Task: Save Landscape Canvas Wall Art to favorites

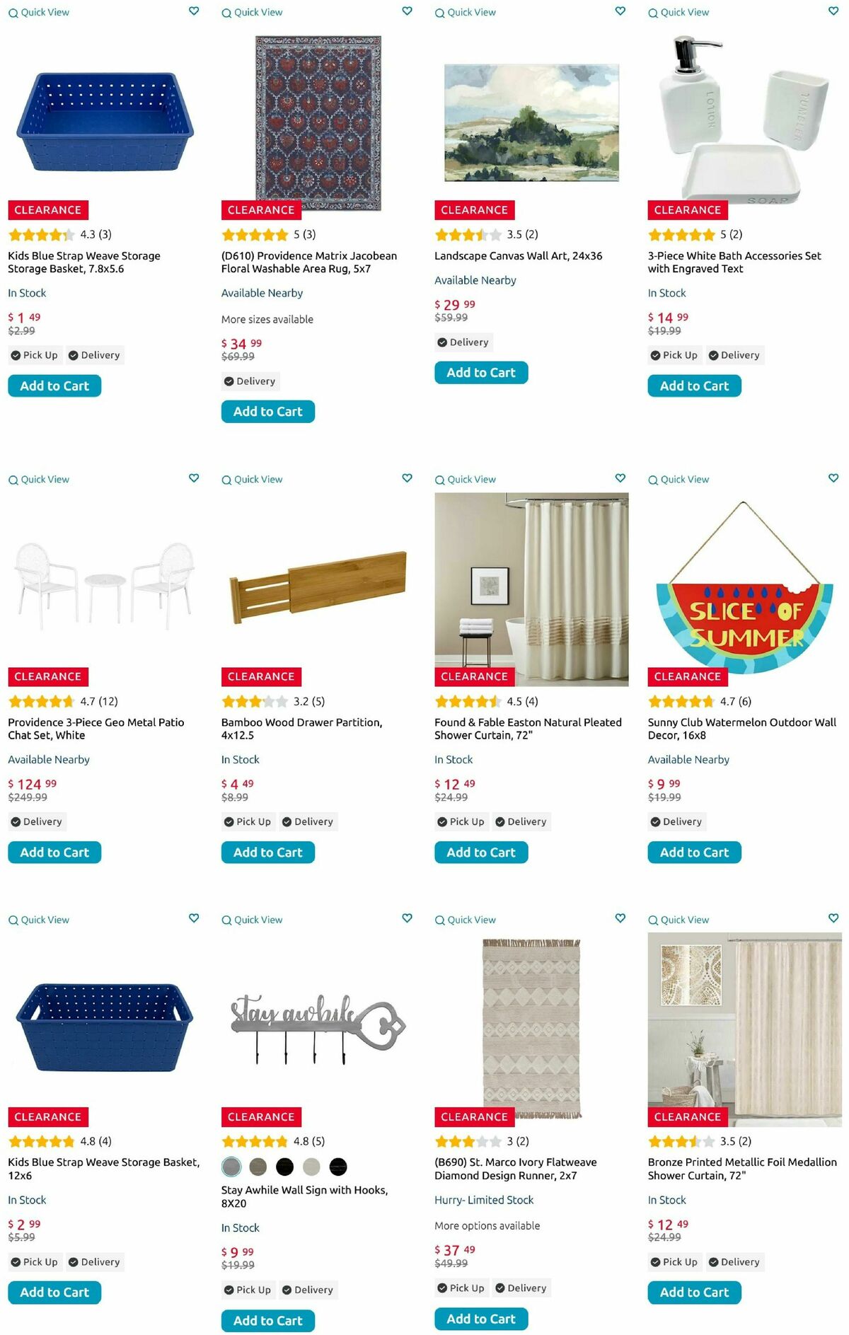Action: (x=620, y=11)
